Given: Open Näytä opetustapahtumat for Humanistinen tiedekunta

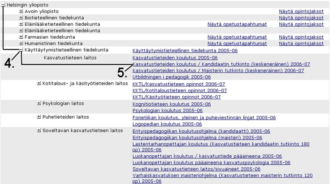Looking at the screenshot, I should click(x=237, y=44).
